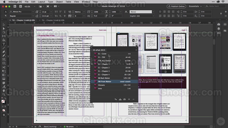The height and width of the screenshot is (128, 228).
Task: Click the Apply None swatch in toolbox
Action: pos(4,110)
